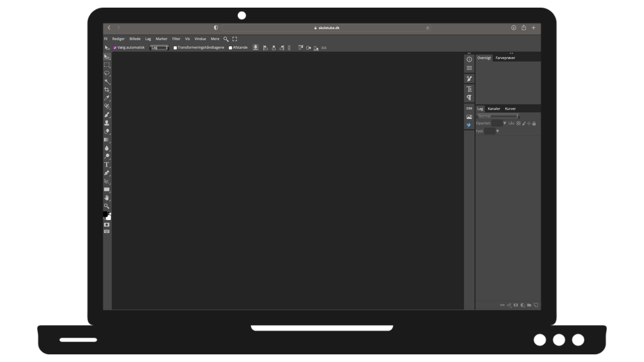Align right edges icon
The width and height of the screenshot is (644, 362).
click(x=282, y=48)
